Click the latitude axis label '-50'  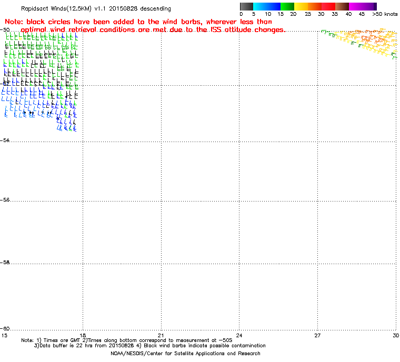pyautogui.click(x=5, y=30)
